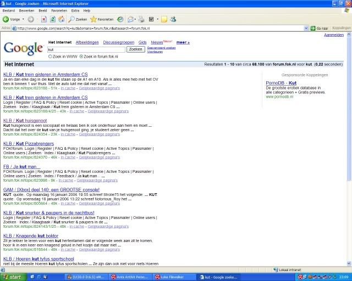Open the Bewerken menu

(27, 10)
